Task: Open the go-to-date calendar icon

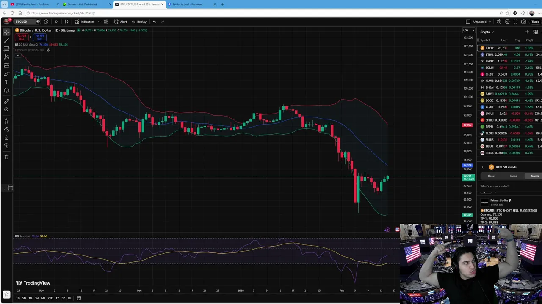Action: [x=79, y=298]
